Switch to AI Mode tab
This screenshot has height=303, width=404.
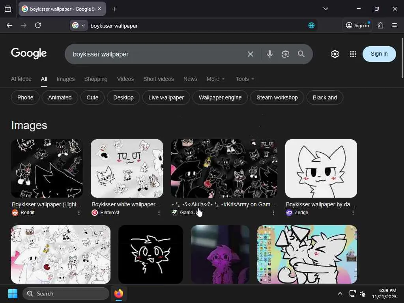pos(21,79)
